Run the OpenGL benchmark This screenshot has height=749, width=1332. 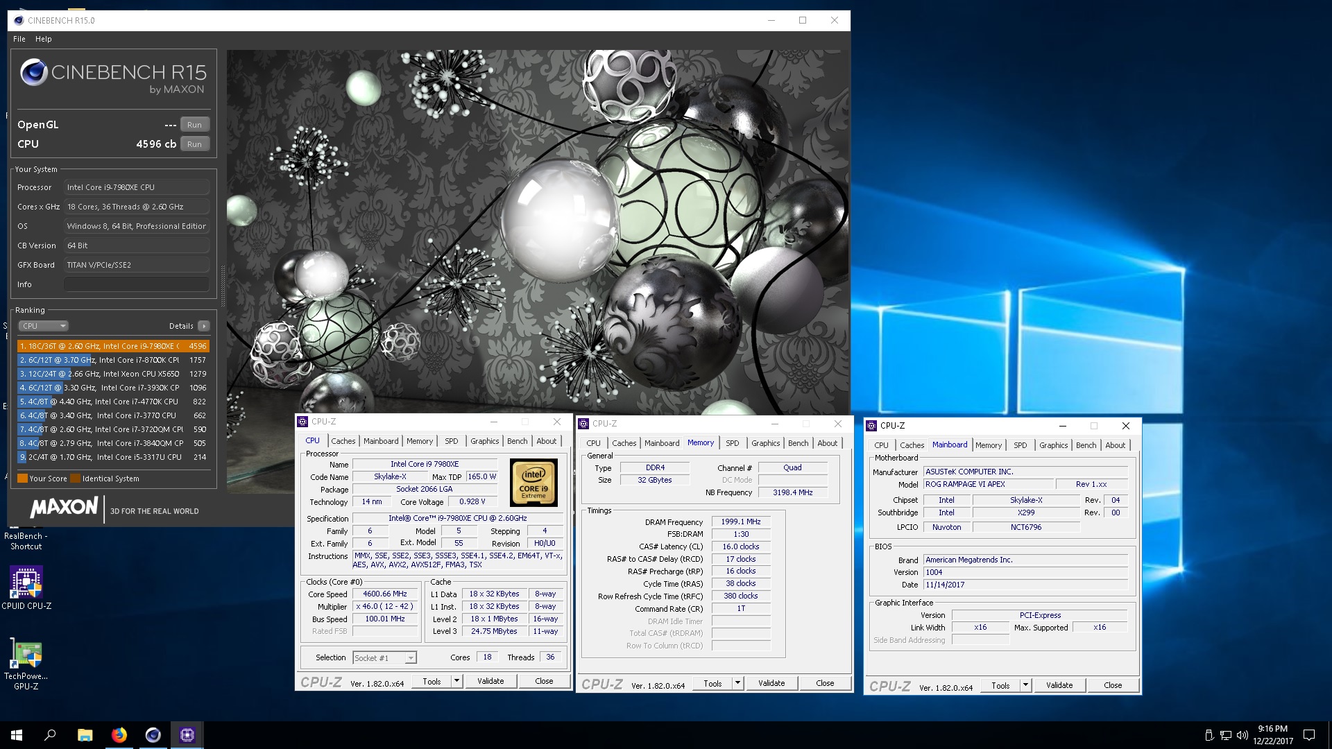[194, 125]
